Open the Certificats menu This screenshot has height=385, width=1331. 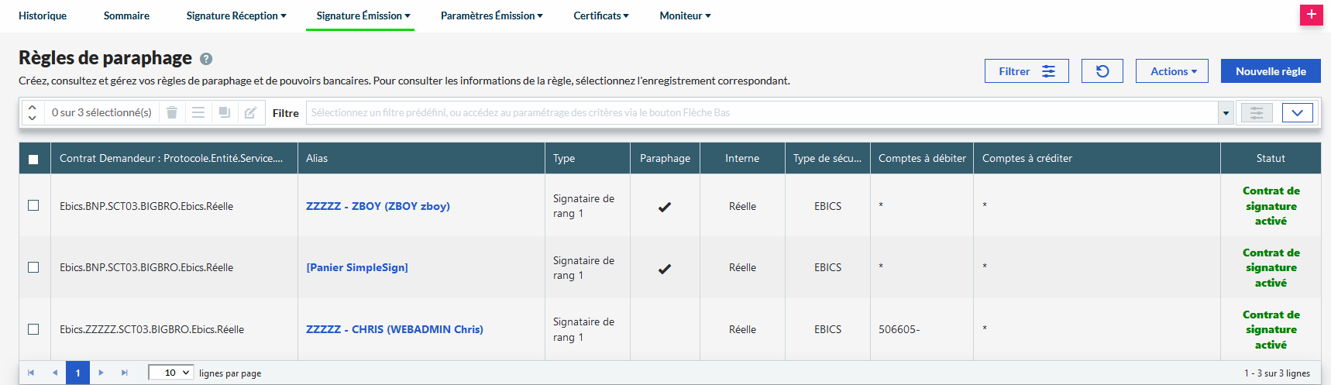click(600, 15)
